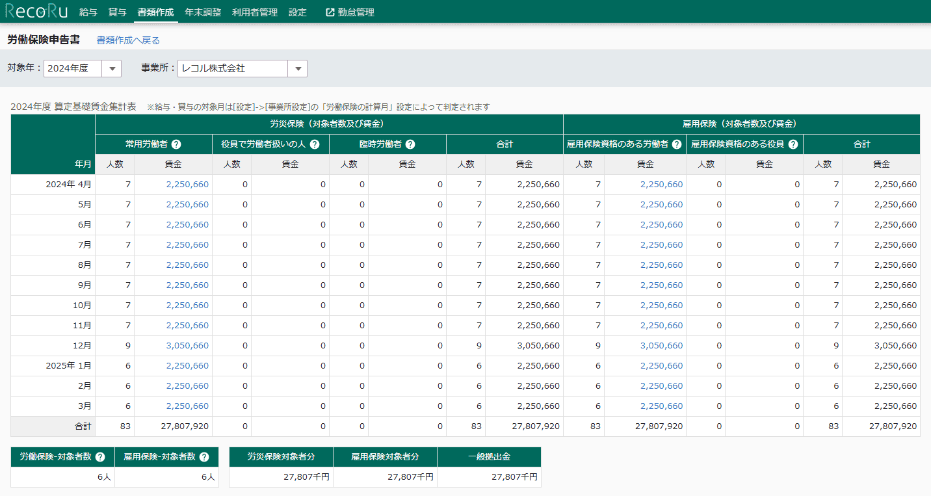
Task: Click help icon next to 雇用保険-対象者数
Action: point(204,457)
